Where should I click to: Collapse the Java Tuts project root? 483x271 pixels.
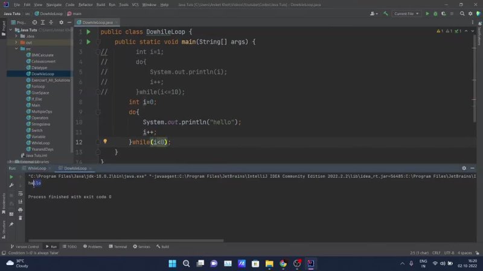coord(11,30)
